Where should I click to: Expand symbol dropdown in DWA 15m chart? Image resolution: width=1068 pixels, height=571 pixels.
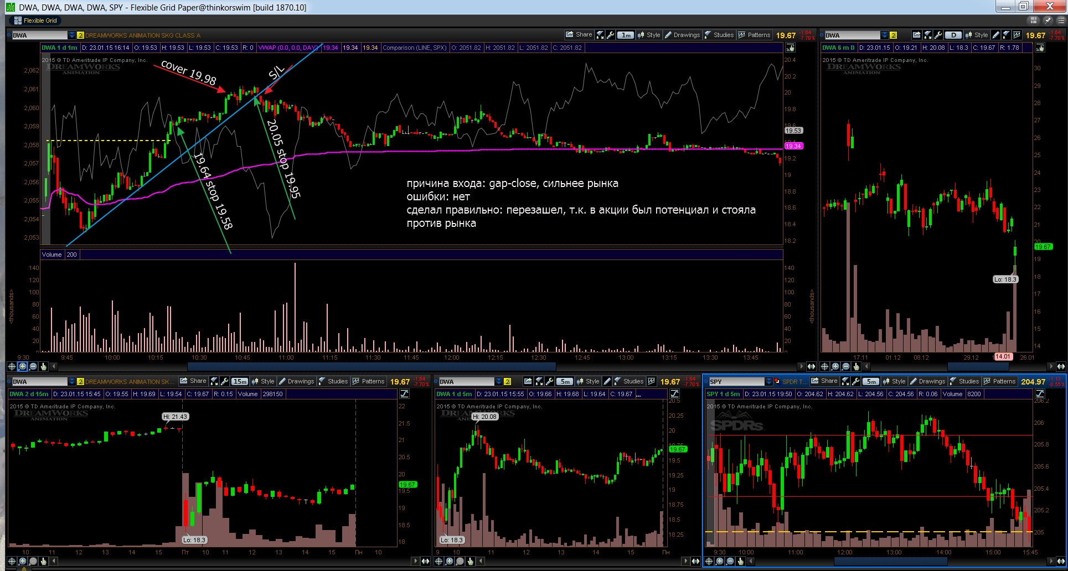71,381
